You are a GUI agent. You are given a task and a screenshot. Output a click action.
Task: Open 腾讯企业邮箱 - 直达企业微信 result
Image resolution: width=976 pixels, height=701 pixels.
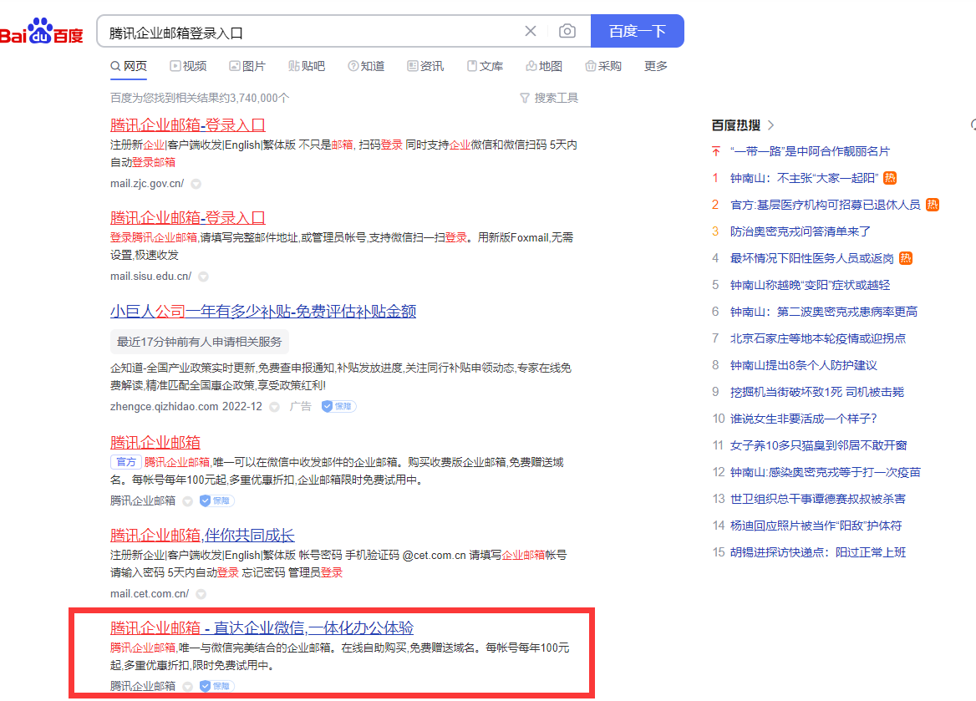(x=262, y=628)
